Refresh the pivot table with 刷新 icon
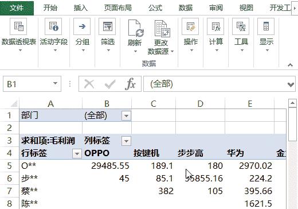This screenshot has width=298, height=209. pos(136,28)
